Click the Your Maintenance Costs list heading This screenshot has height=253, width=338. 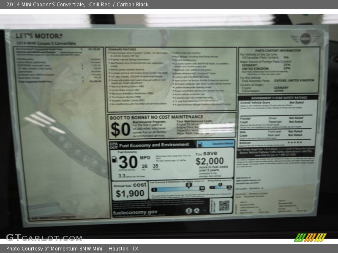point(194,121)
